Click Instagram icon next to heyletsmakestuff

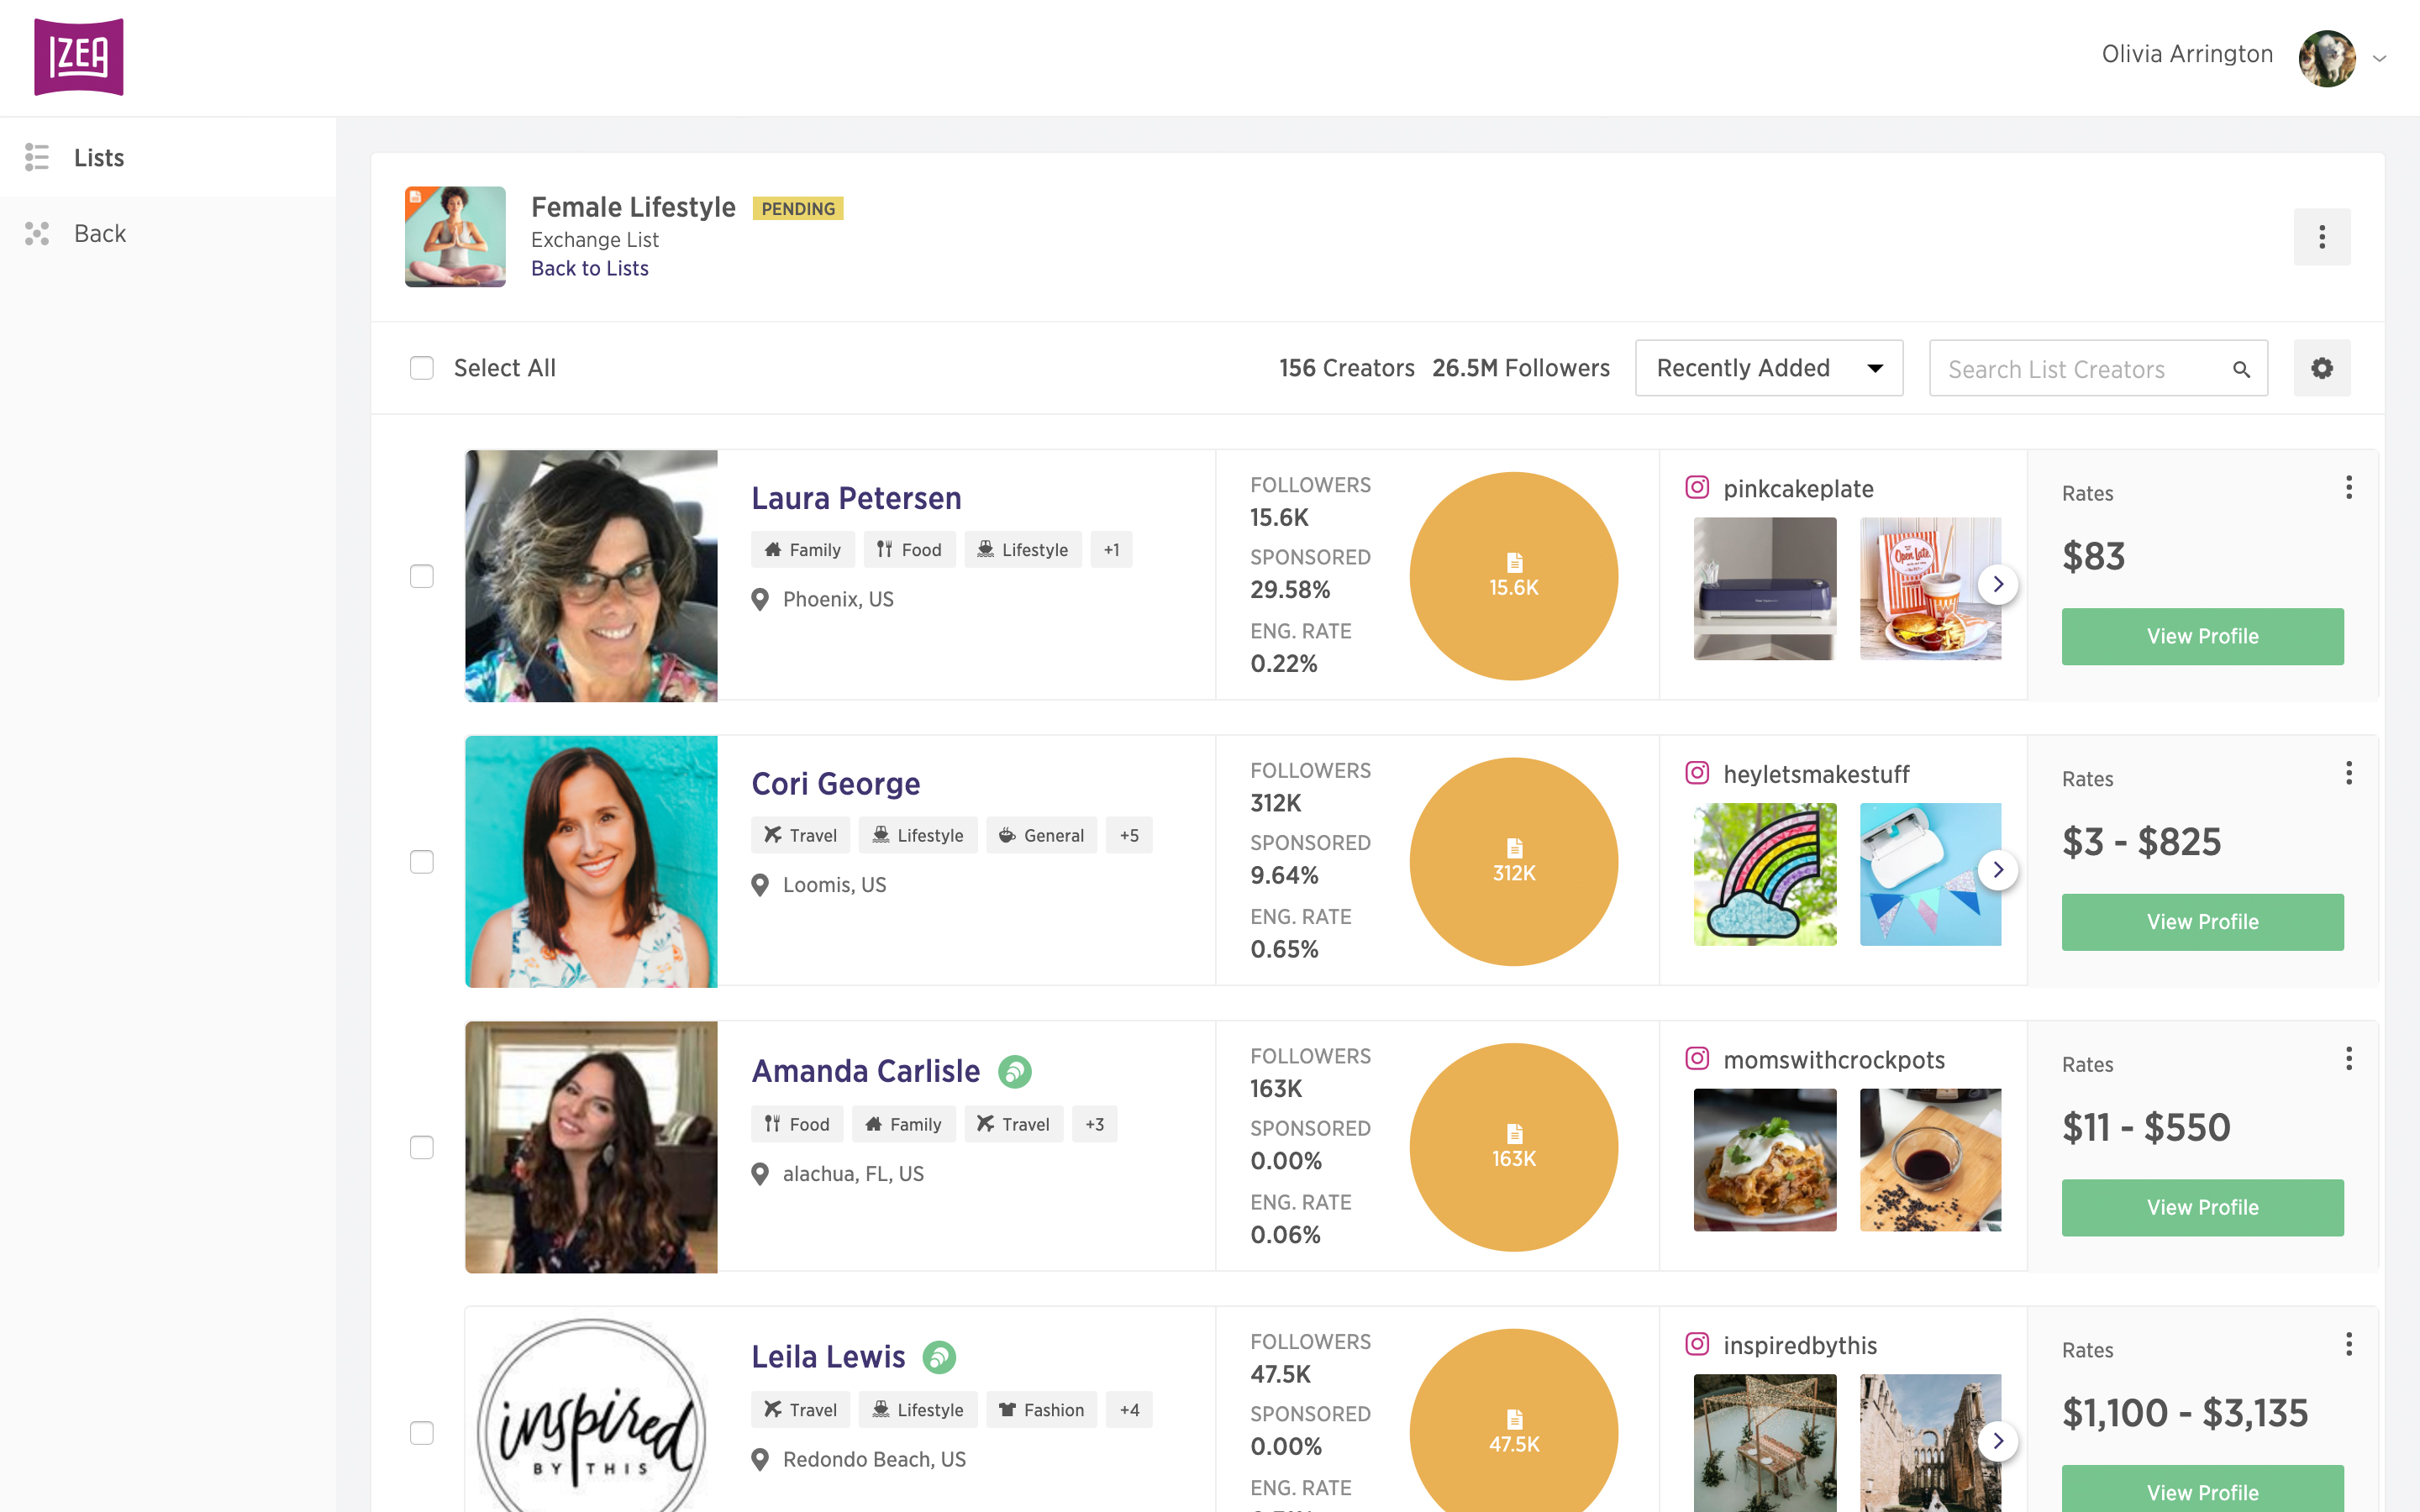[1697, 773]
